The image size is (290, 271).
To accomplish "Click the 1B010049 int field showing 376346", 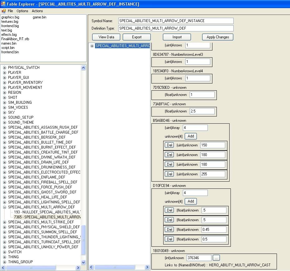I will click(x=199, y=258).
